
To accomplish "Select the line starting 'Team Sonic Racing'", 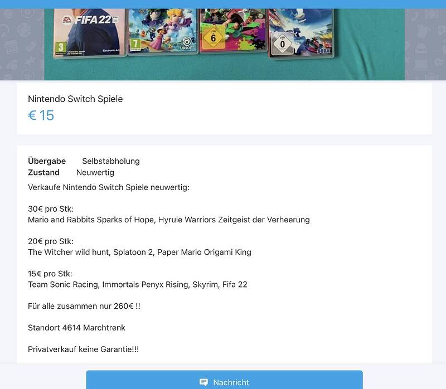I will point(138,285).
